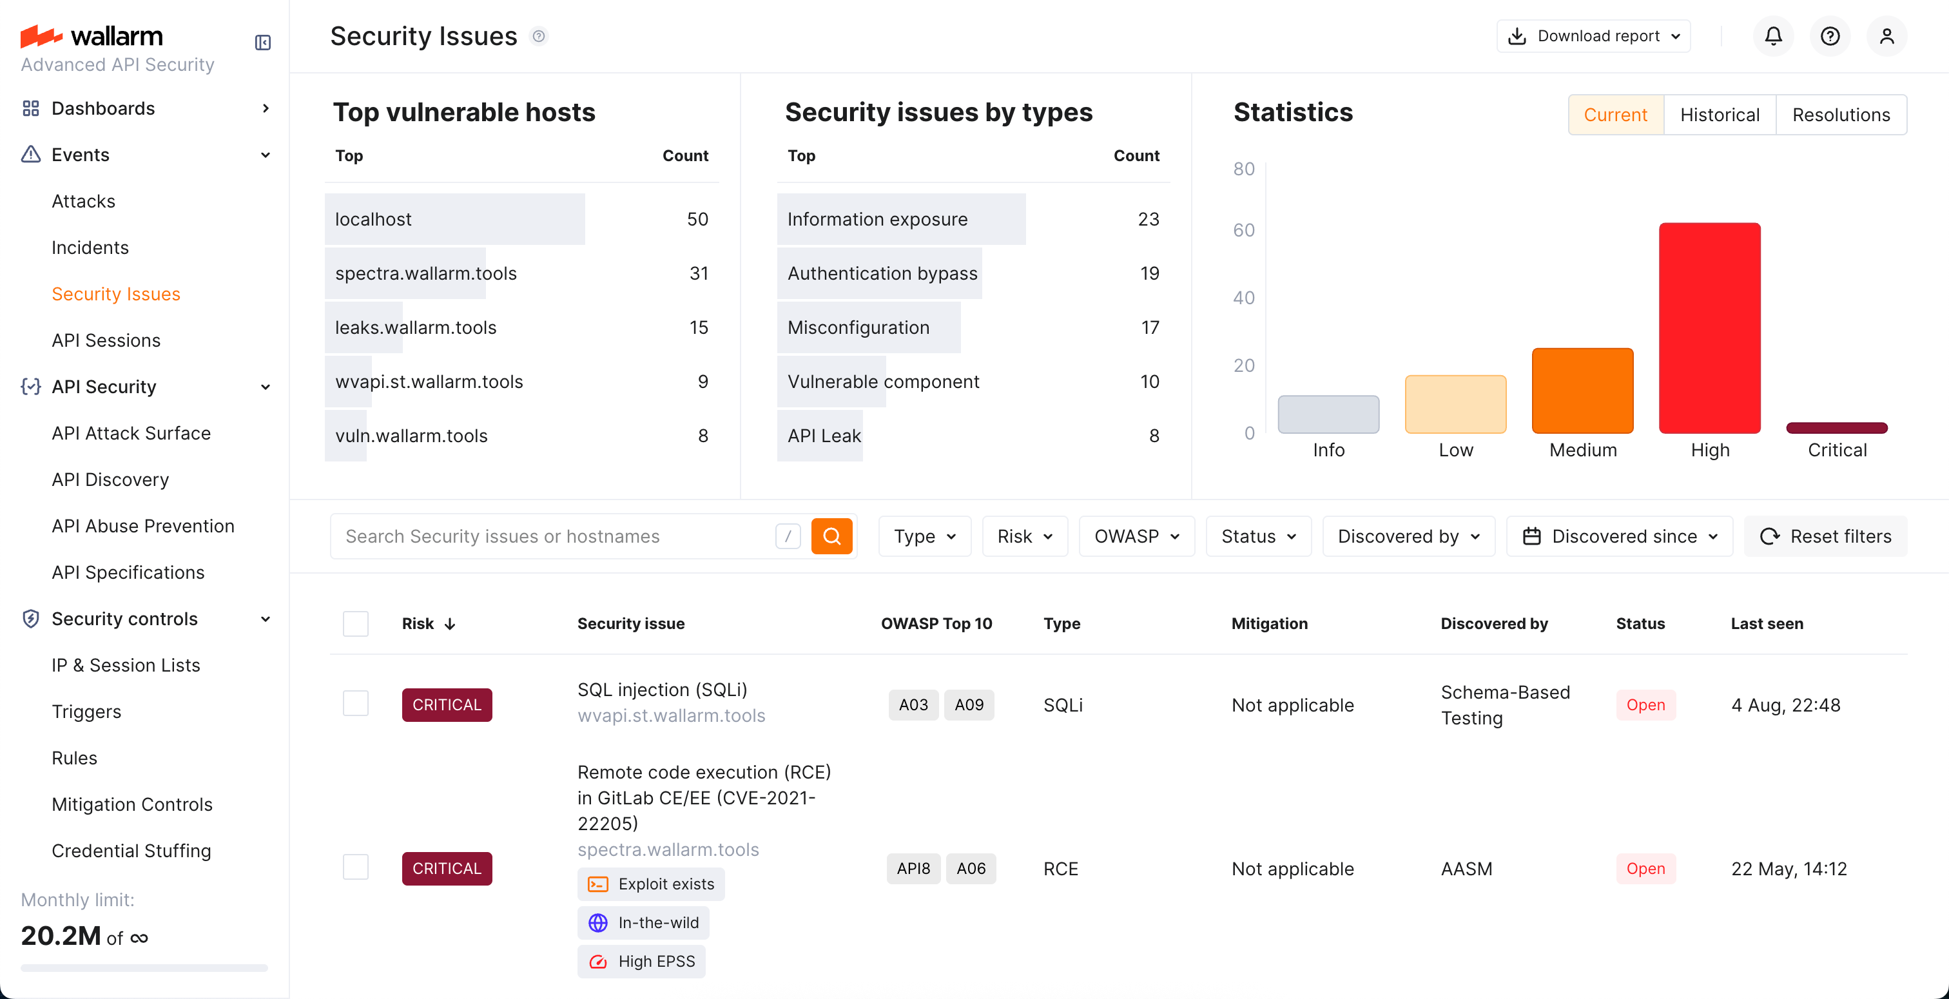Collapse the sidebar using the panel icon
Viewport: 1949px width, 999px height.
point(262,43)
